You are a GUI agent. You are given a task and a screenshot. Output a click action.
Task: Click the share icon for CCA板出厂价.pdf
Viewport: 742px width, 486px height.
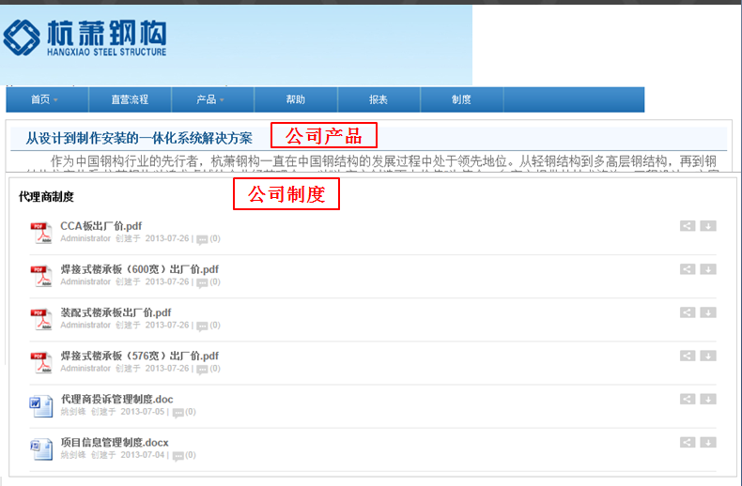point(688,226)
